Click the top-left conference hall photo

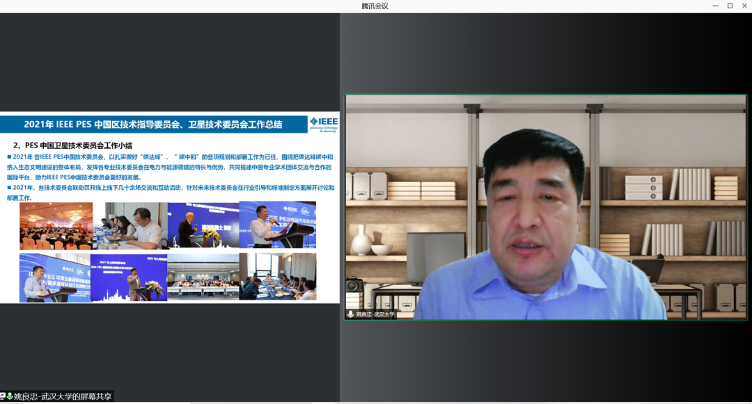(56, 226)
